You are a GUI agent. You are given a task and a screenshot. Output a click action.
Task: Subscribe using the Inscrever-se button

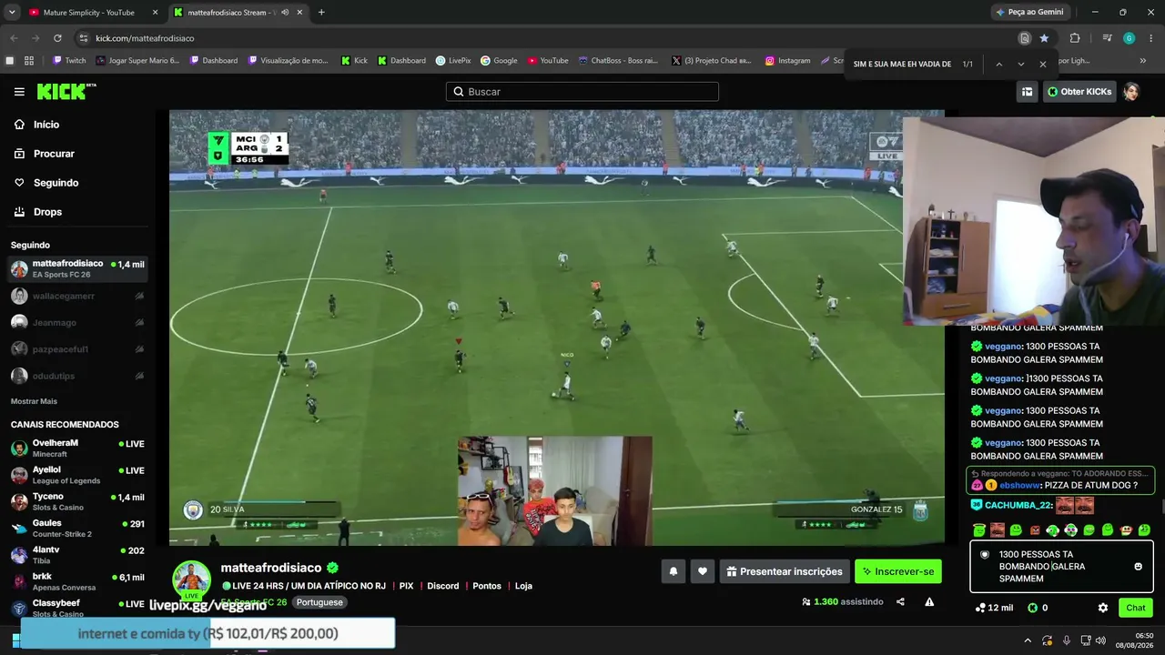(898, 571)
